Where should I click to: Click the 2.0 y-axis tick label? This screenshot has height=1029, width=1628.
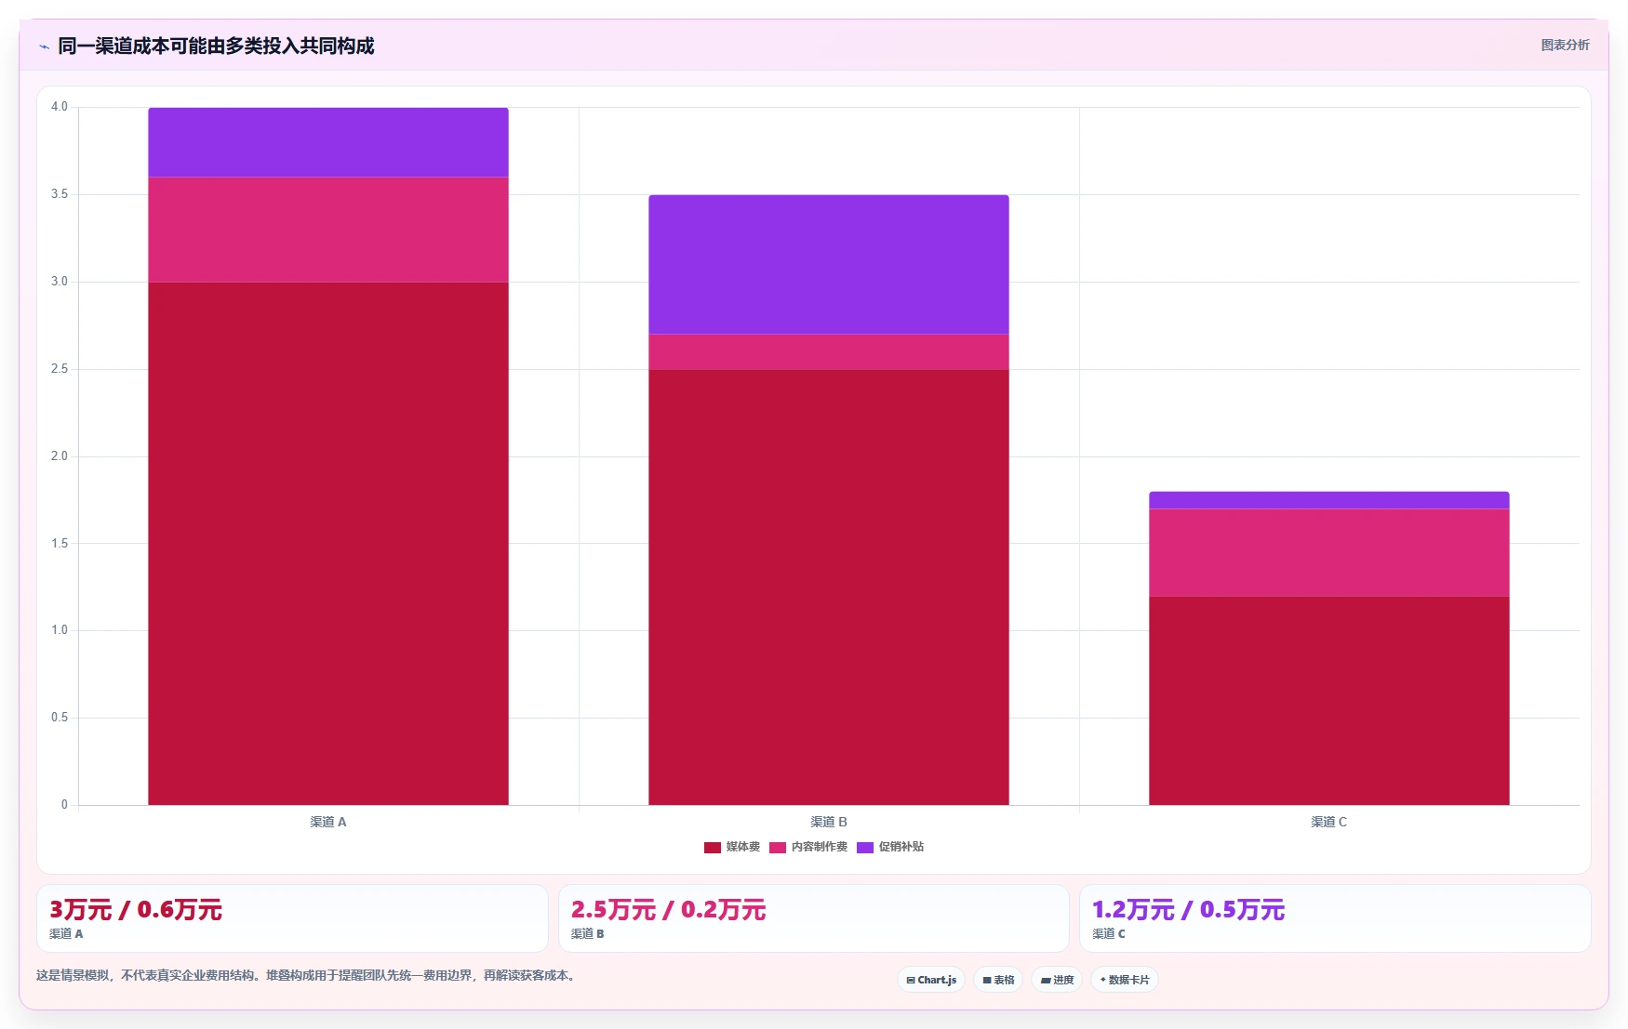60,455
